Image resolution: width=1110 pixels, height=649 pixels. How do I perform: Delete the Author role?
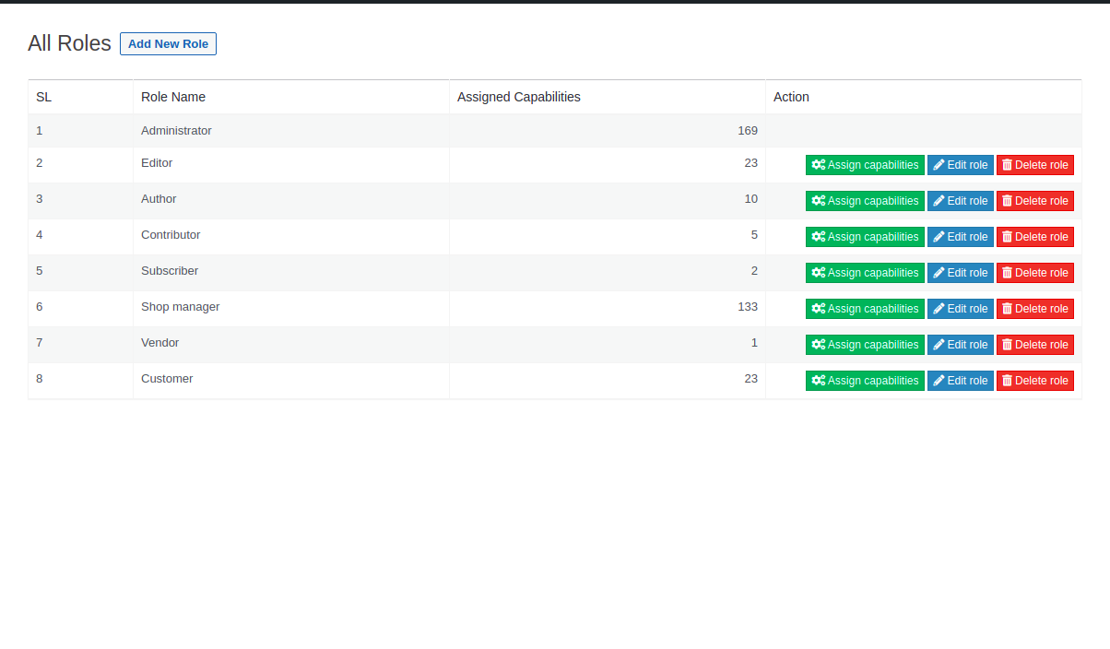pos(1035,201)
